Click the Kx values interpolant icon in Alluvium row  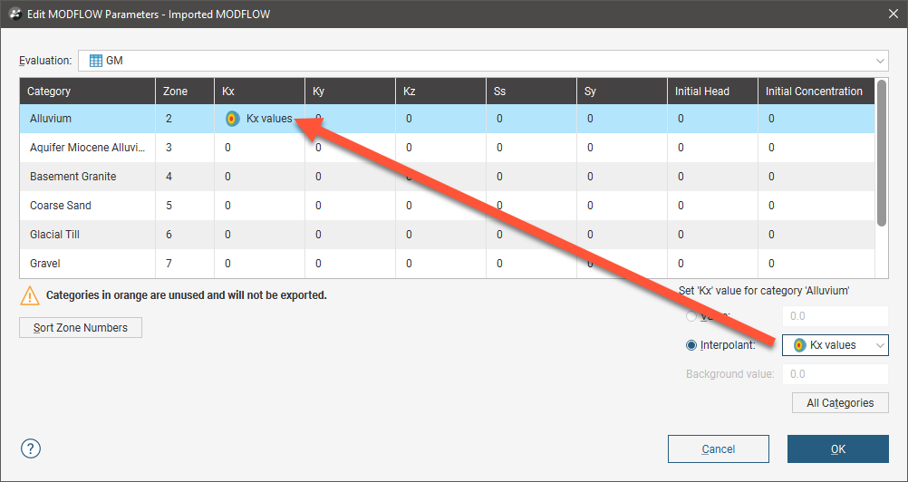[x=233, y=119]
